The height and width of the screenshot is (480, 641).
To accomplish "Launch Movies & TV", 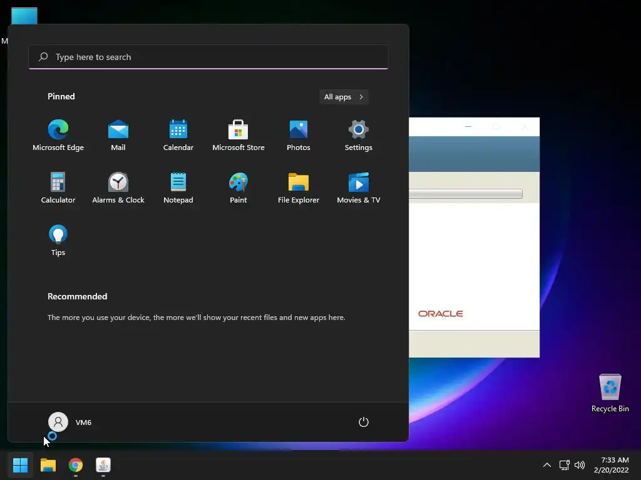I will click(x=359, y=188).
